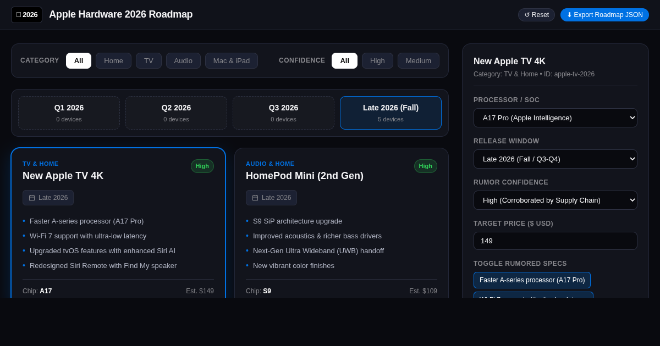Click 'Improved acoustics & richer bass drivers' bullet
Viewport: 660px width, 346px height.
(317, 236)
